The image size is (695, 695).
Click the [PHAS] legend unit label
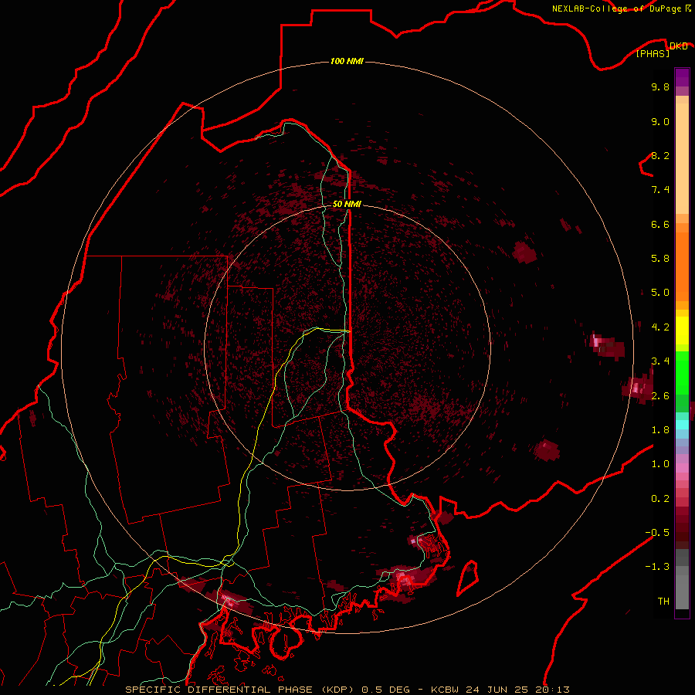[x=653, y=53]
